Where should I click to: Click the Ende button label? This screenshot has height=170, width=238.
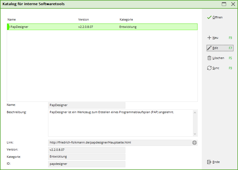coord(216,162)
